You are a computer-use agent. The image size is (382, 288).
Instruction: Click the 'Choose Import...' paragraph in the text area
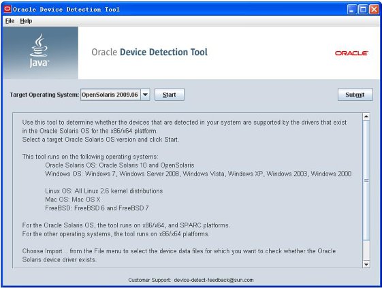179,255
